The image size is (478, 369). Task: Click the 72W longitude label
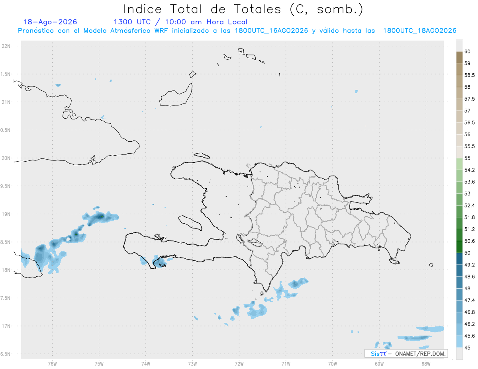pyautogui.click(x=239, y=364)
